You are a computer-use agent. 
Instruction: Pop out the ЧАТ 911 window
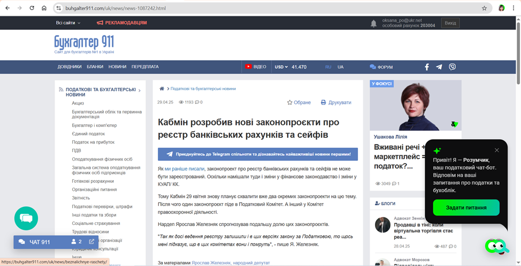91,242
